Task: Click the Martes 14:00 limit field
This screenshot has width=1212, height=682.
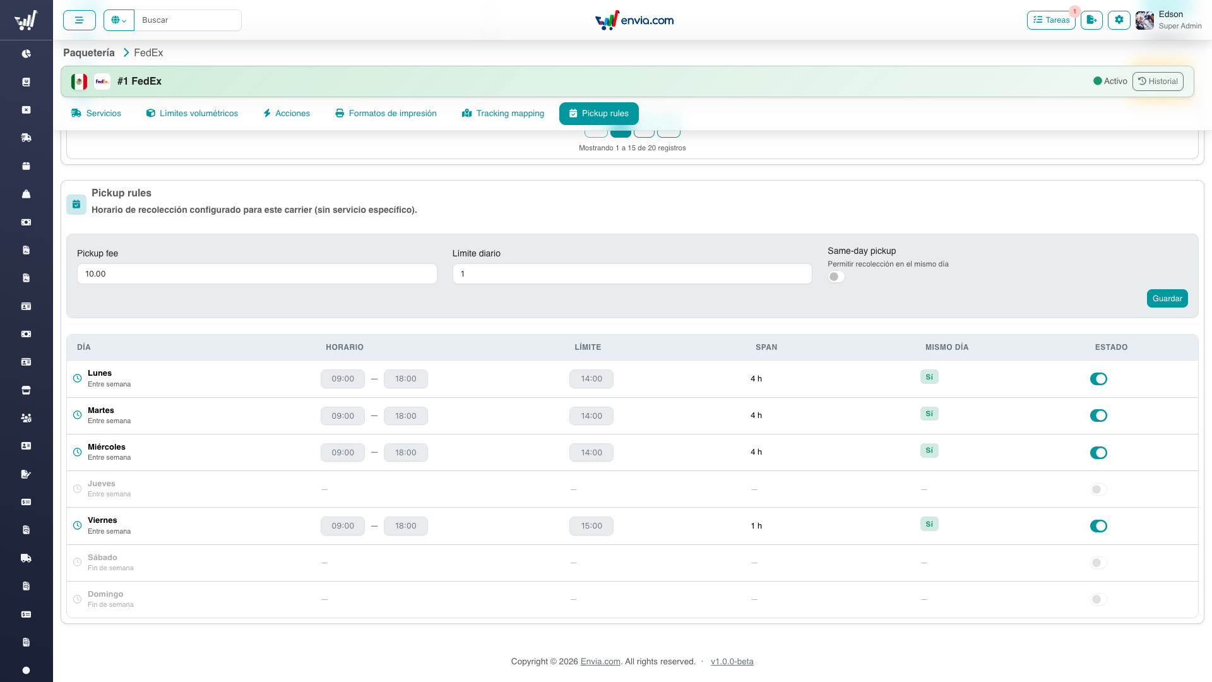Action: pos(591,416)
